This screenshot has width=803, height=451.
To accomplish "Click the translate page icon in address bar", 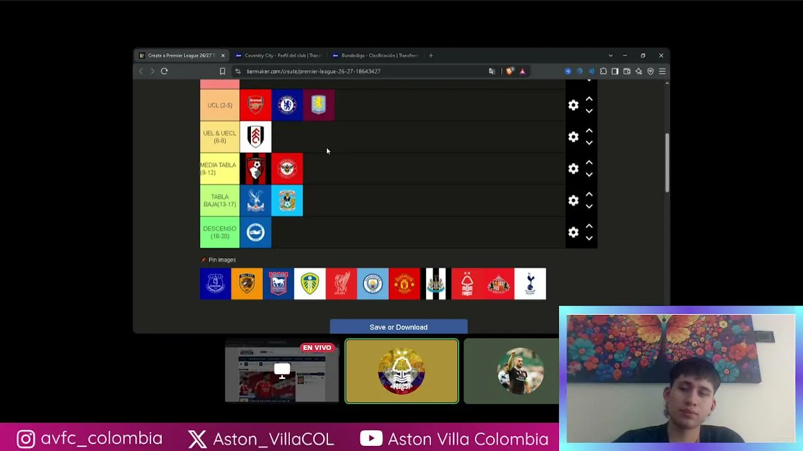I will (492, 71).
